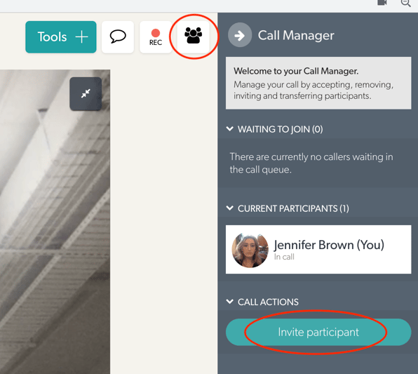Collapse the Call Actions chevron
This screenshot has height=374, width=418.
tap(230, 302)
